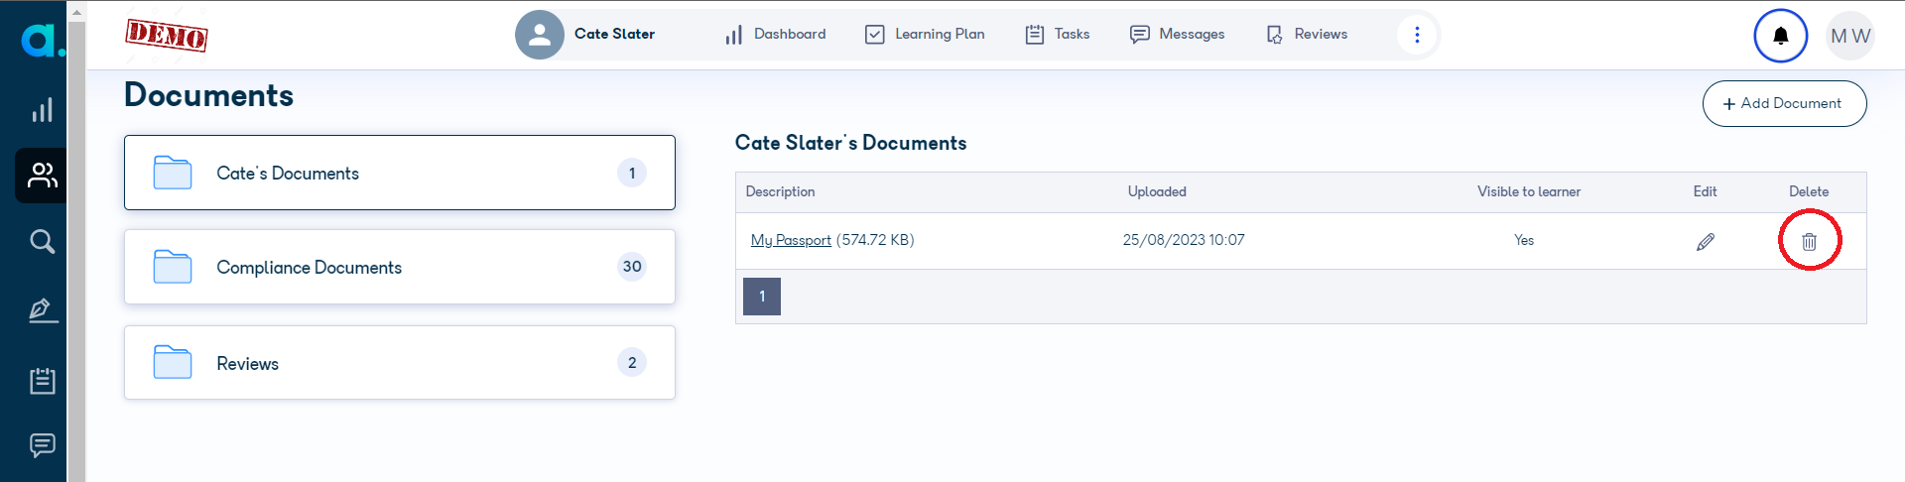Select the Compliance Documents folder
The width and height of the screenshot is (1905, 482).
point(400,267)
